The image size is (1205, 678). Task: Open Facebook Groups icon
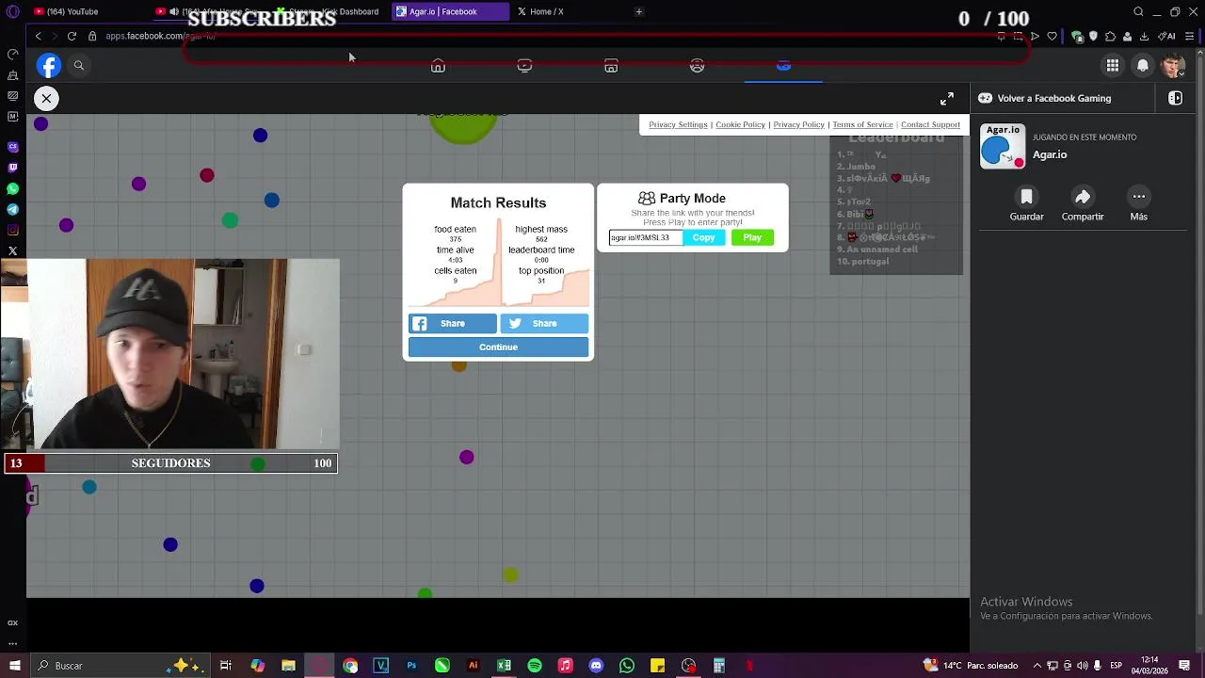point(697,66)
